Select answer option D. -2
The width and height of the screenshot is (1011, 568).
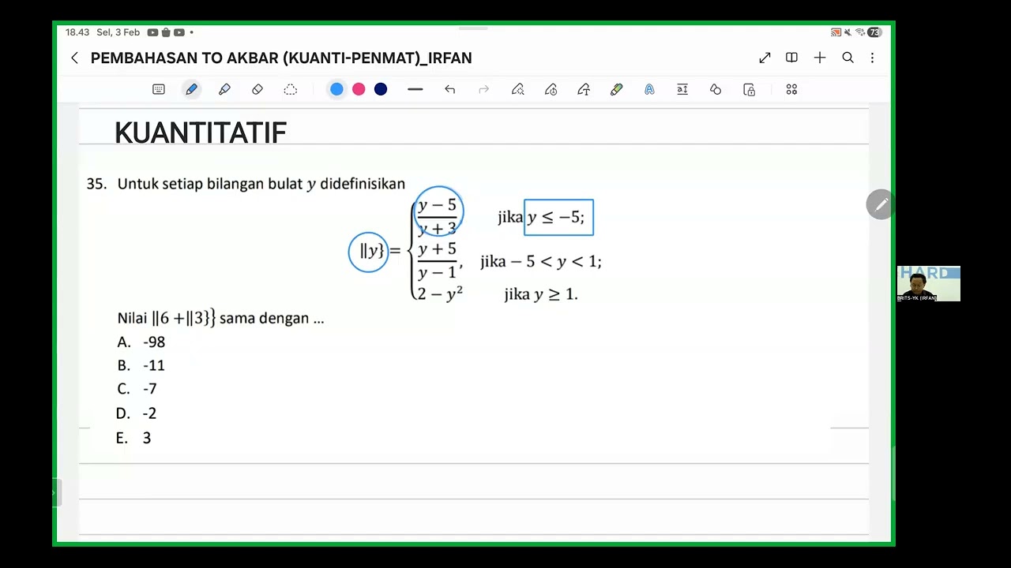point(137,413)
